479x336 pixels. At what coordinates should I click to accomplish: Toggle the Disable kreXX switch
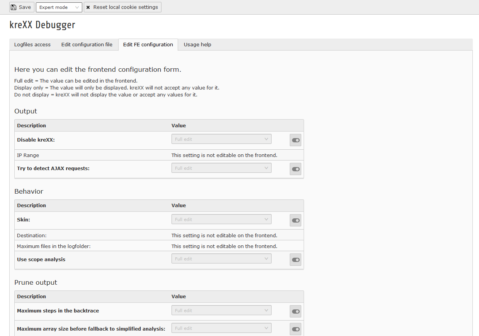coord(296,140)
